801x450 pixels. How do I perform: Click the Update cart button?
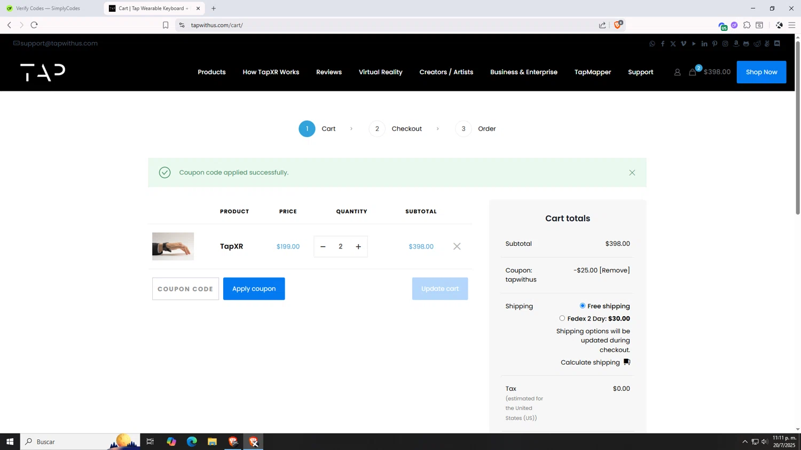coord(440,288)
